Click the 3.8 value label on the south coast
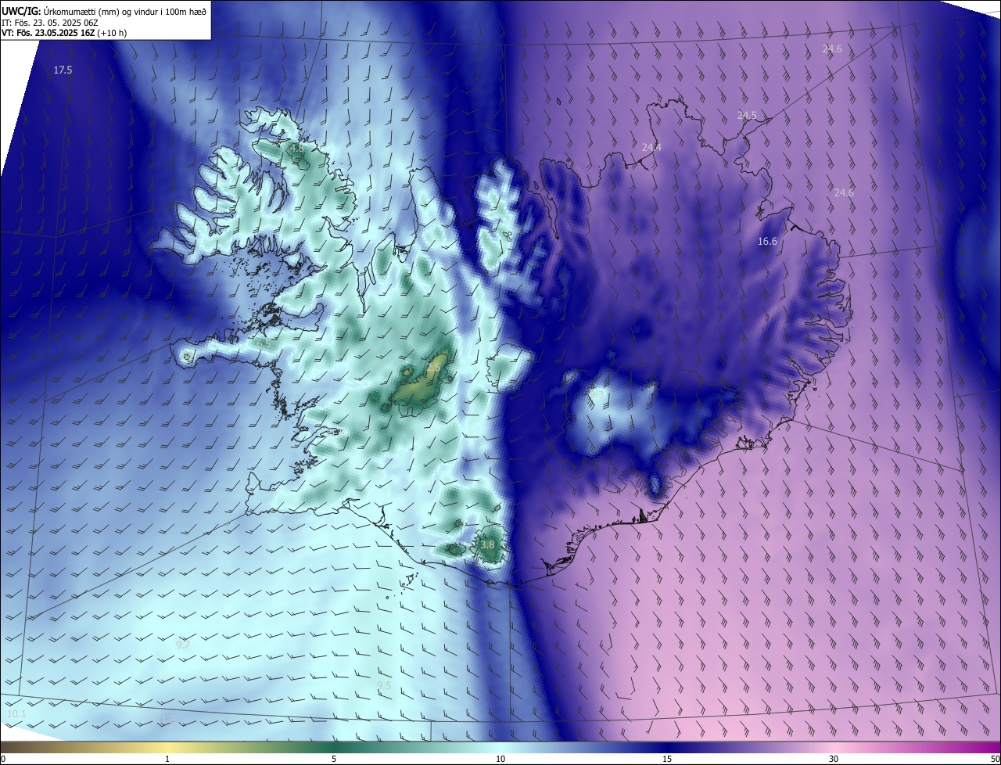Screen dimensions: 1001x765 tap(487, 544)
